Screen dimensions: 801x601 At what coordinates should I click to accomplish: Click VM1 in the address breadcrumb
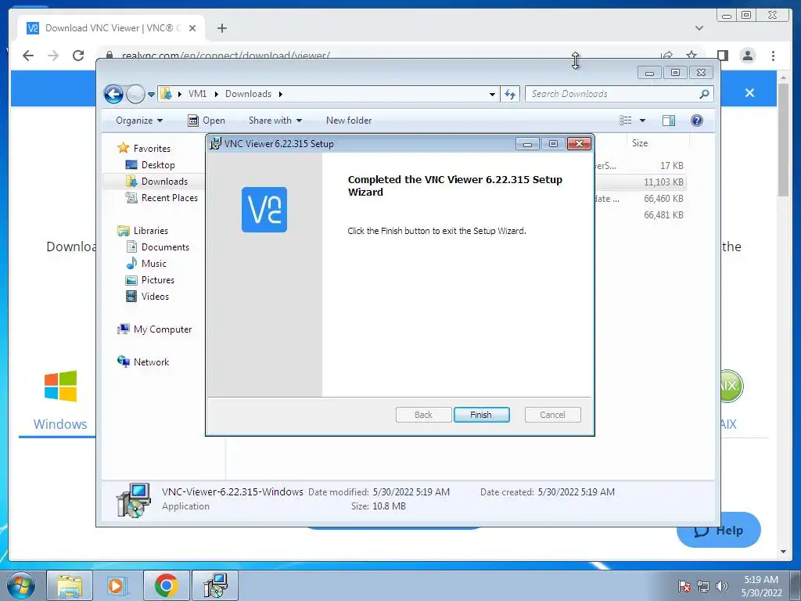tap(197, 94)
